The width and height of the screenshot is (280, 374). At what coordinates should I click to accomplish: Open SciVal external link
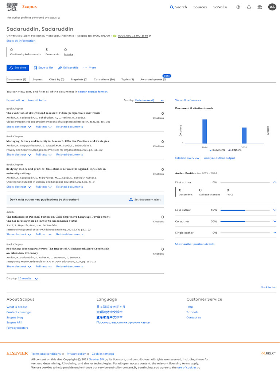click(220, 7)
